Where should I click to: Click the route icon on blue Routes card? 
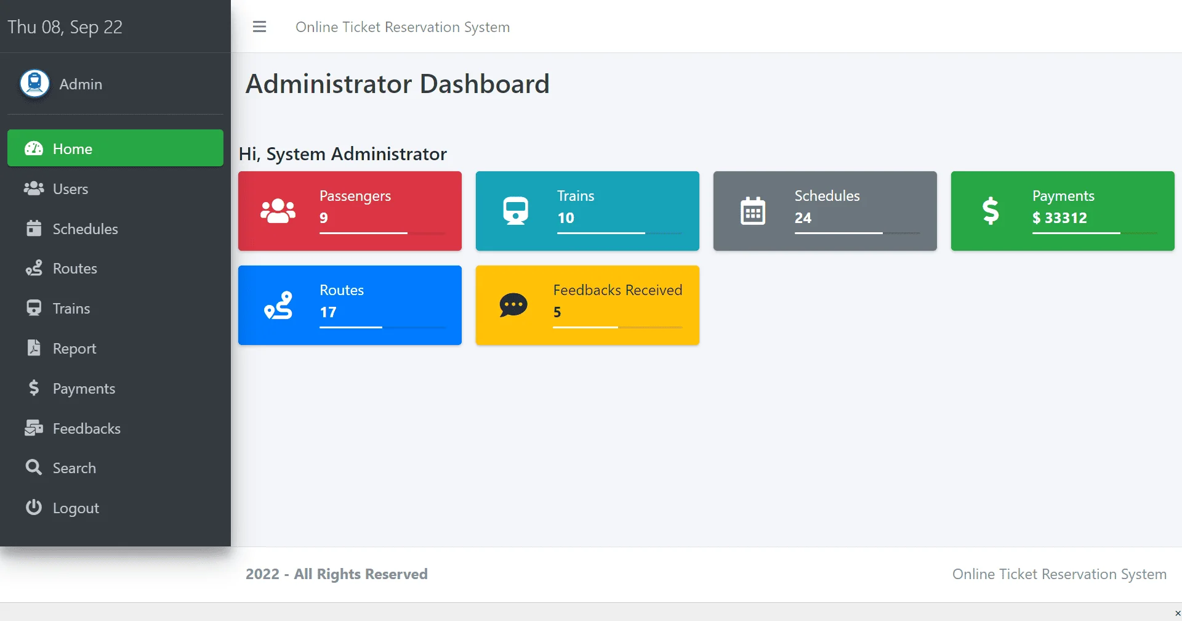point(278,305)
